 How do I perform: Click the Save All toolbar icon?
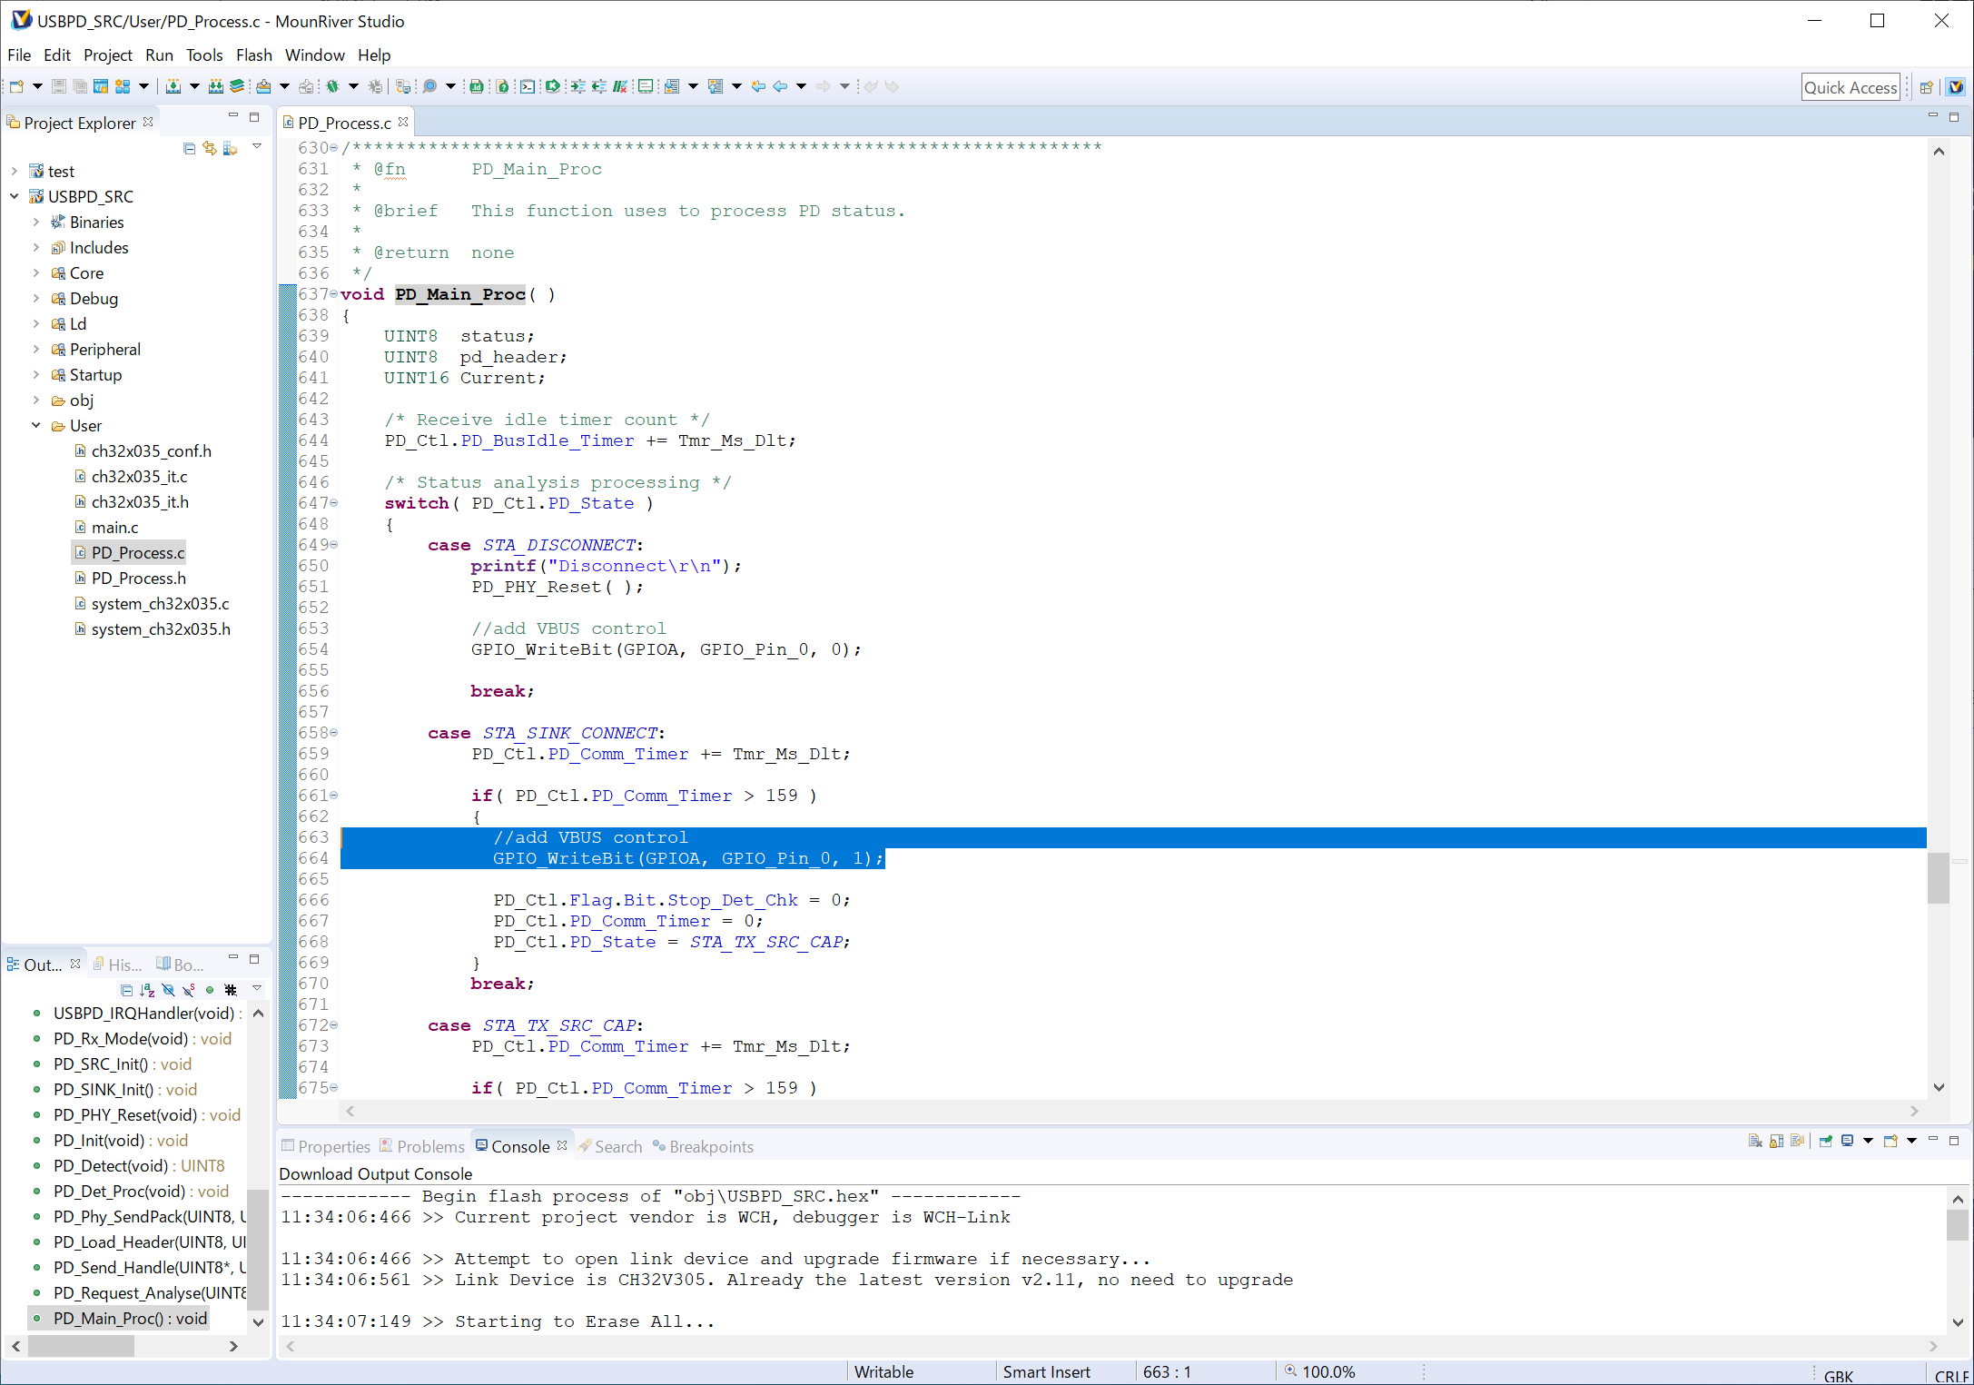[80, 86]
